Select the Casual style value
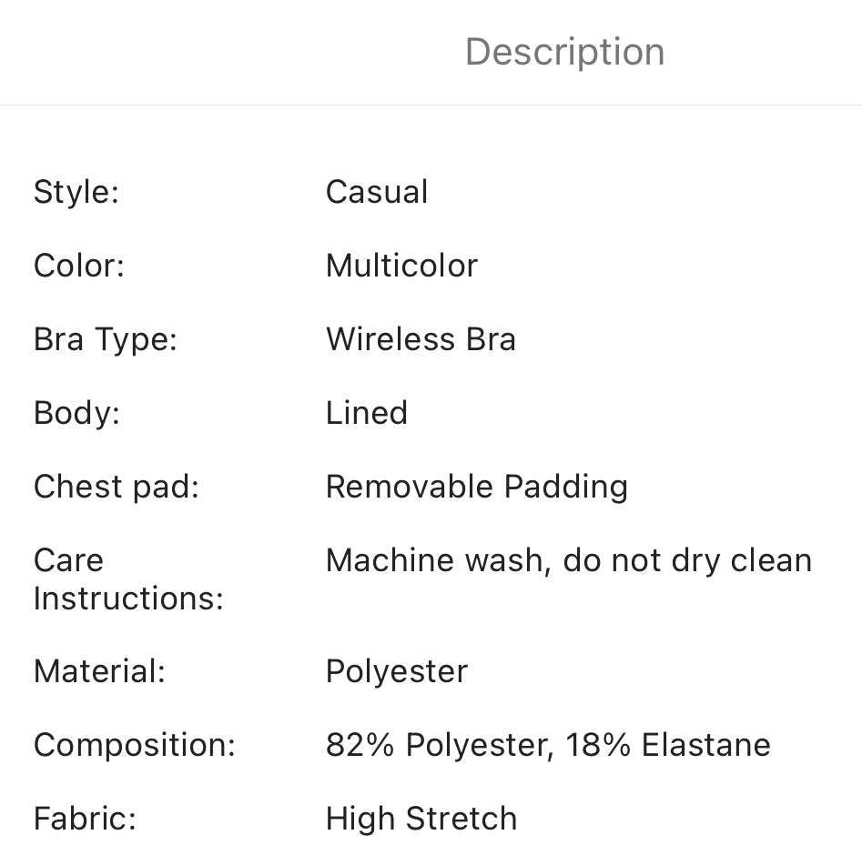The height and width of the screenshot is (845, 862). coord(377,192)
